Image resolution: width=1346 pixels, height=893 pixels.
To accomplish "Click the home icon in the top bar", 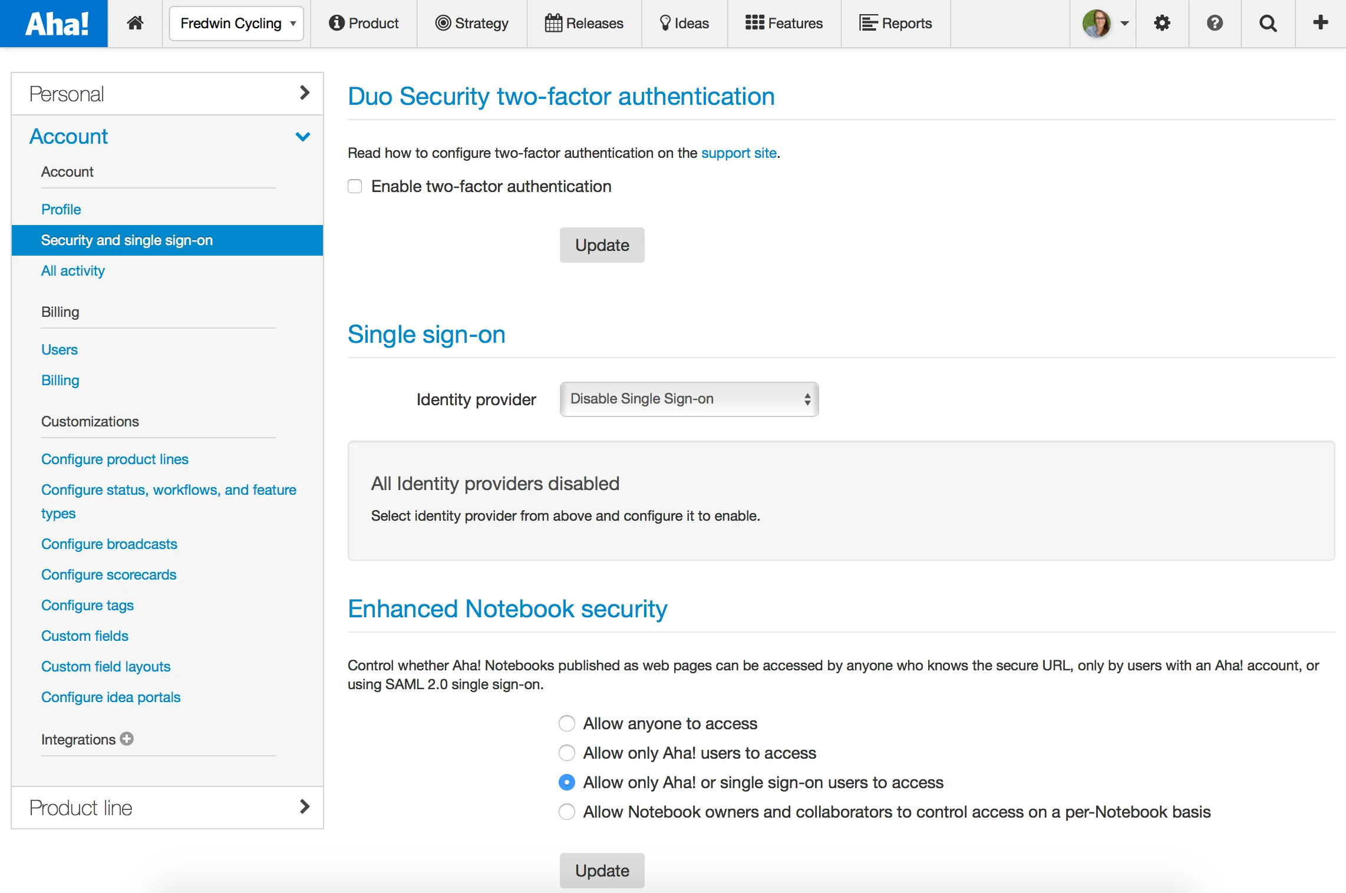I will tap(135, 23).
